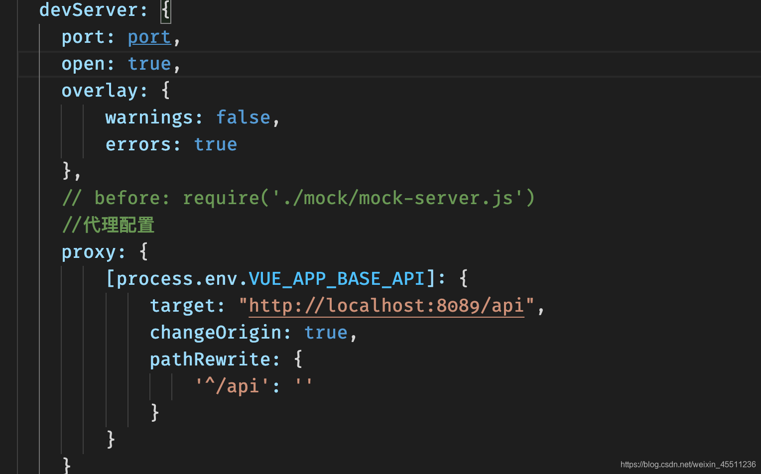Image resolution: width=761 pixels, height=474 pixels.
Task: Click the closing brace of pathRewrite block
Action: [155, 413]
